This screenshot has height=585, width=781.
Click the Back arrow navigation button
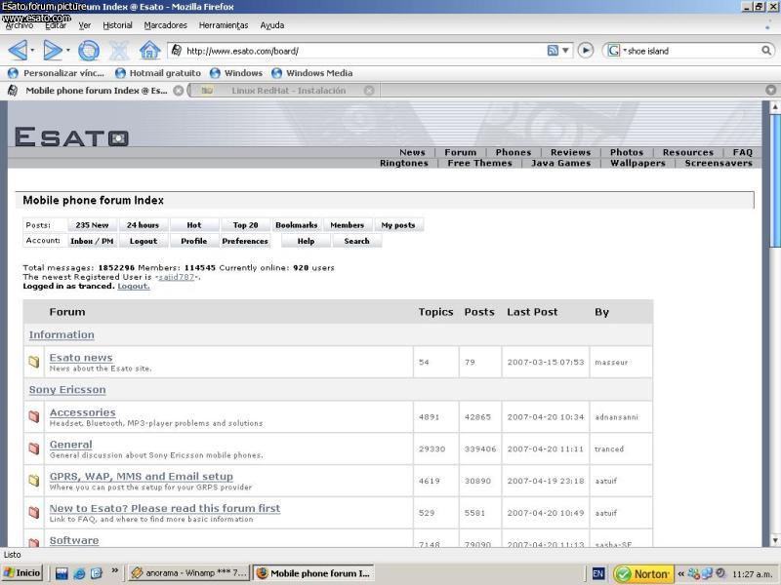18,51
